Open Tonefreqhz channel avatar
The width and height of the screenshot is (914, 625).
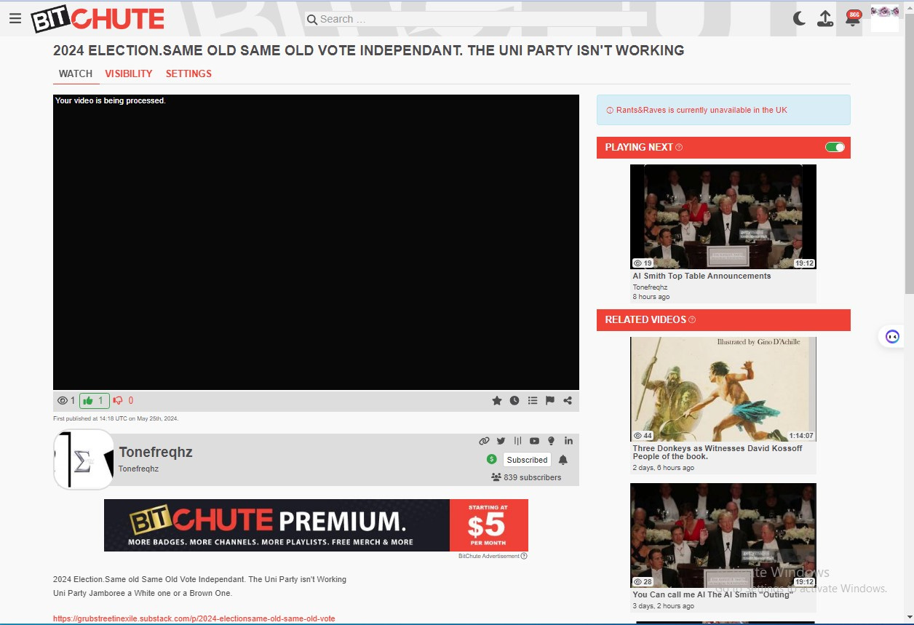click(84, 460)
